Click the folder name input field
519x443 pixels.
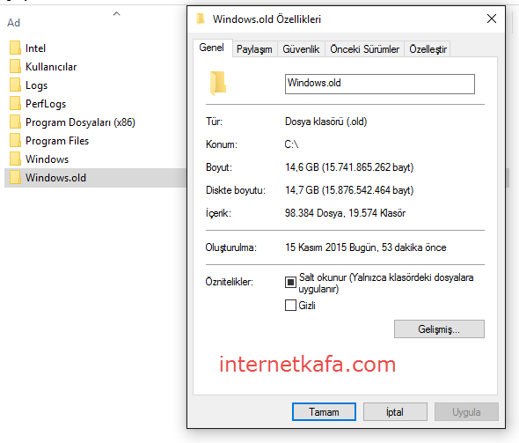[380, 84]
